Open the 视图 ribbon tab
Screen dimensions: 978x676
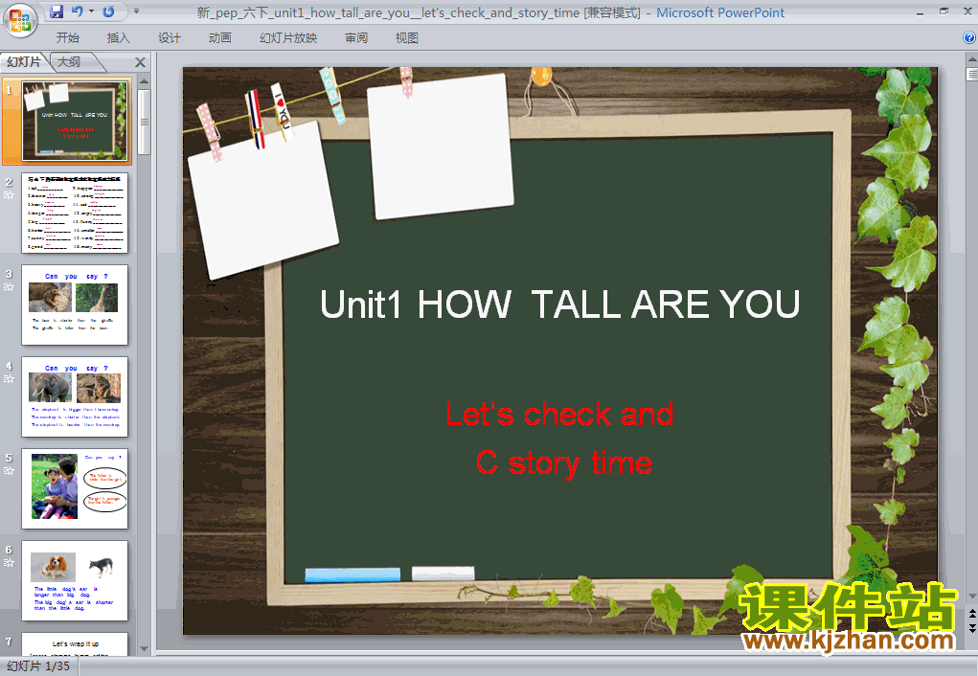click(x=407, y=38)
